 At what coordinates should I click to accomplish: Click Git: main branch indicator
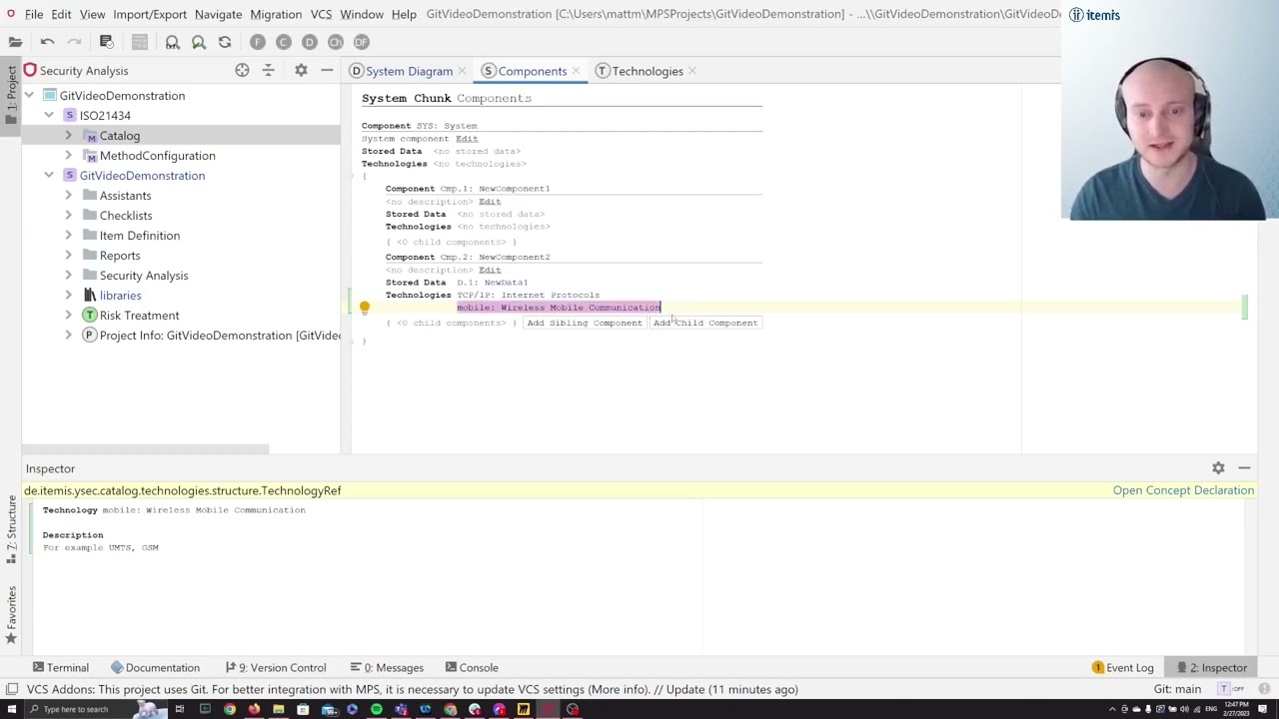tap(1177, 689)
